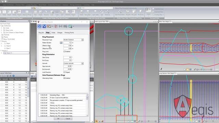The image size is (219, 123).
Task: Click the camera-like view icon in dialog toolbar
Action: coord(49,26)
